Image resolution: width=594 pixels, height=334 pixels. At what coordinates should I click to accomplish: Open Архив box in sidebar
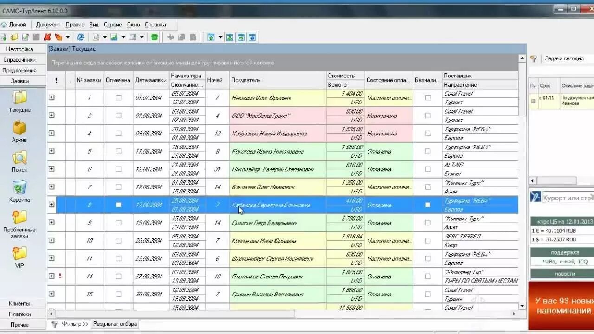[x=19, y=131]
